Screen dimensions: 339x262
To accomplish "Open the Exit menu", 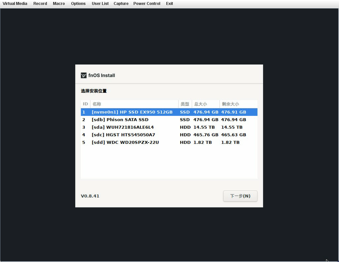I will point(169,4).
